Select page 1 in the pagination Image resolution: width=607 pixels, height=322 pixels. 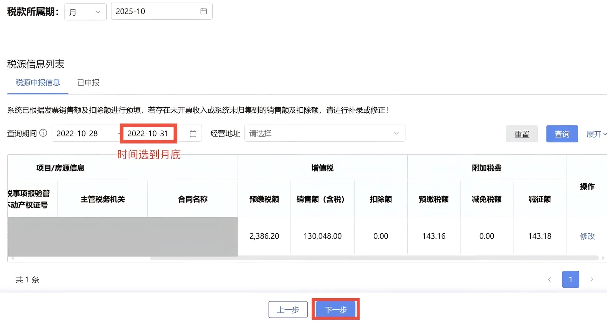coord(570,279)
